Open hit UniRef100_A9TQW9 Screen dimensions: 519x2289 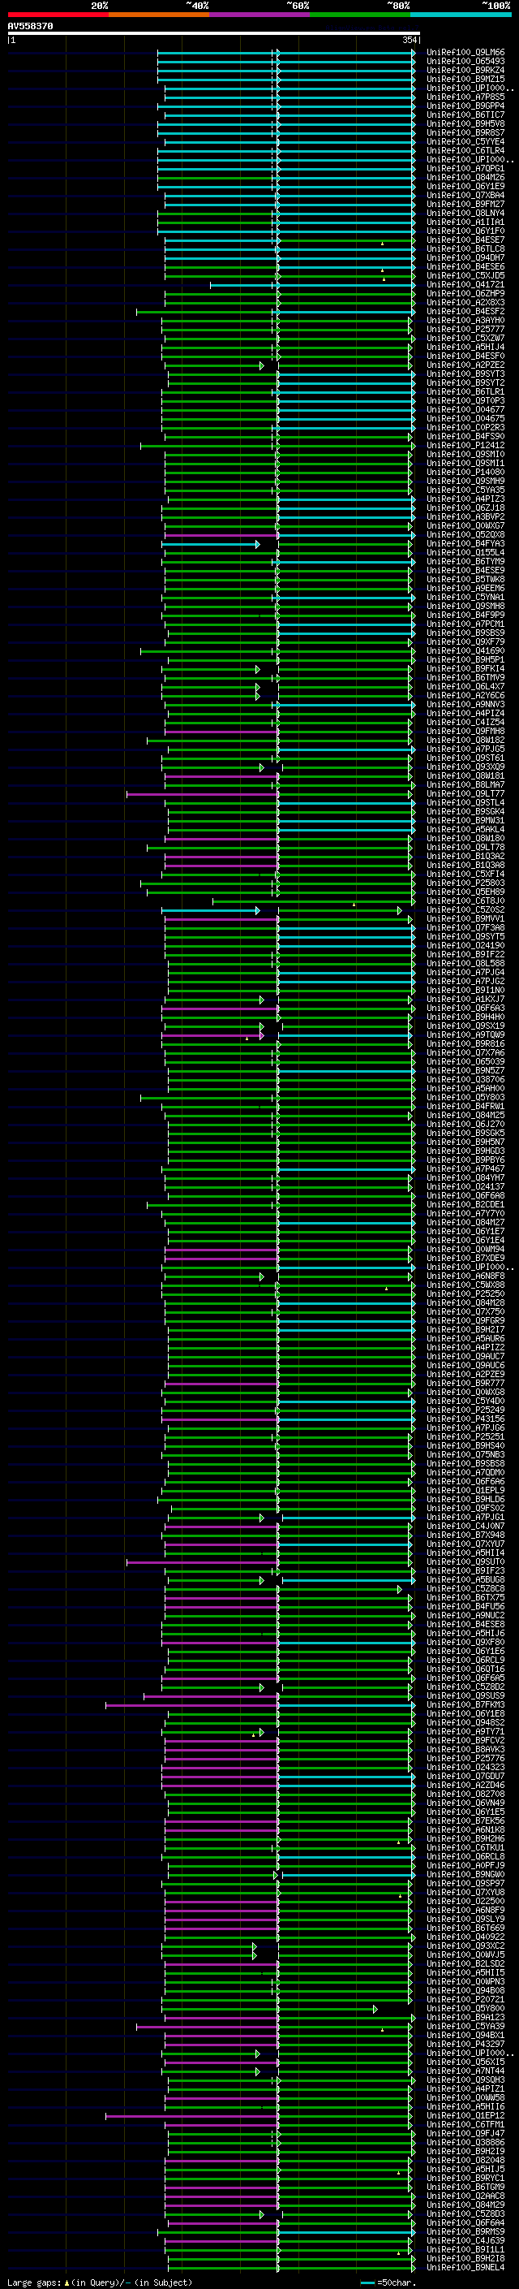[465, 1035]
